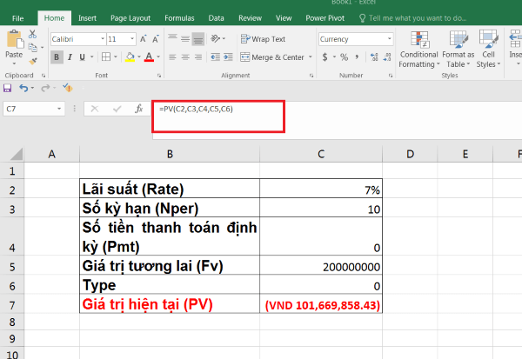
Task: Open font color dropdown arrow
Action: tap(158, 57)
